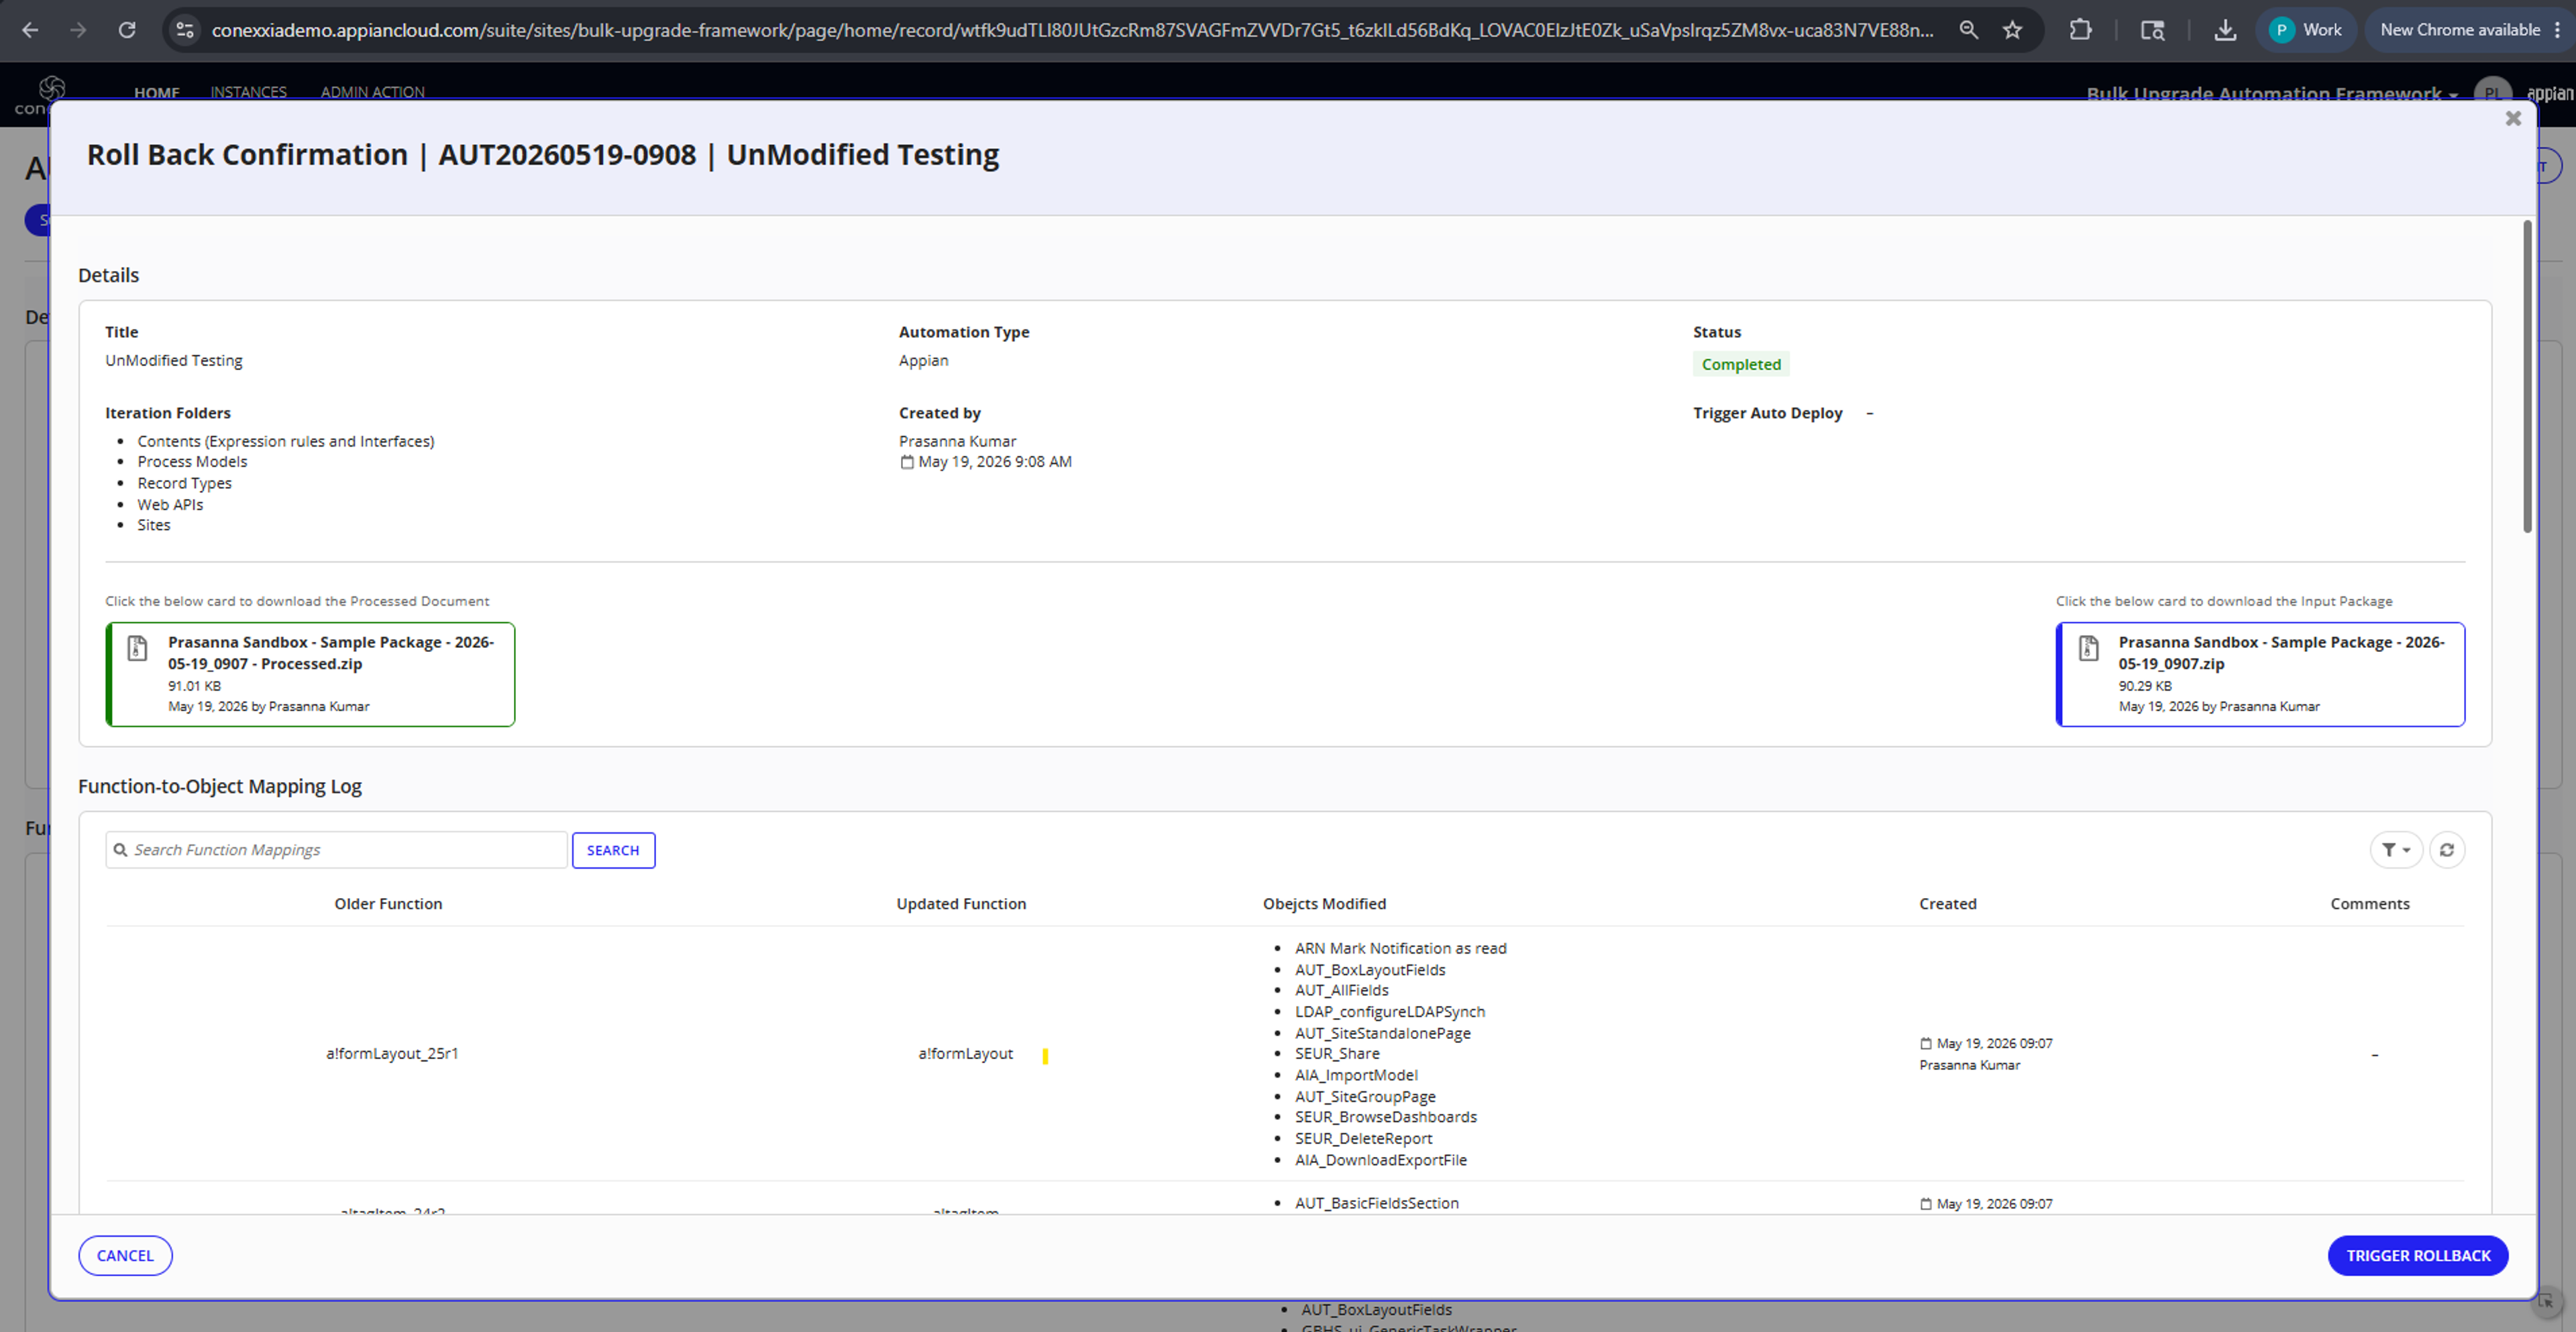Click AUT_SiteStandalonePage in objects list
The height and width of the screenshot is (1332, 2576).
(x=1382, y=1033)
